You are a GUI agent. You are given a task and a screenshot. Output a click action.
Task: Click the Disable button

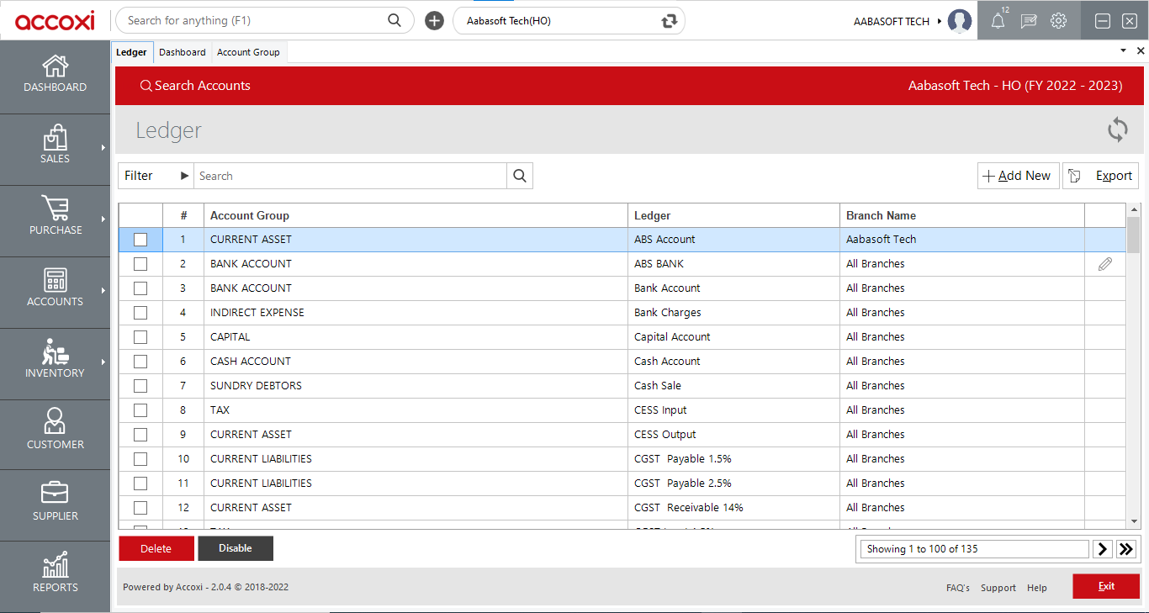click(236, 548)
